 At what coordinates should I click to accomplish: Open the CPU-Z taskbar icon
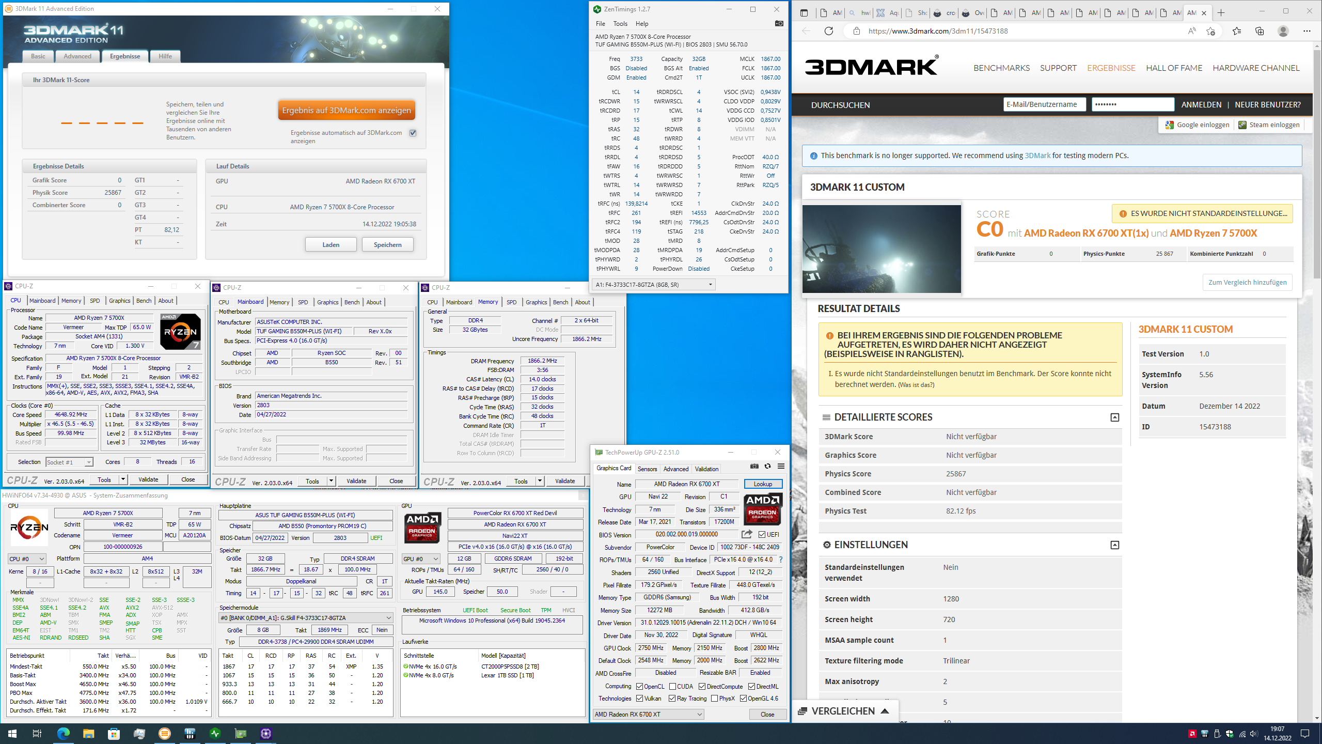tap(266, 733)
